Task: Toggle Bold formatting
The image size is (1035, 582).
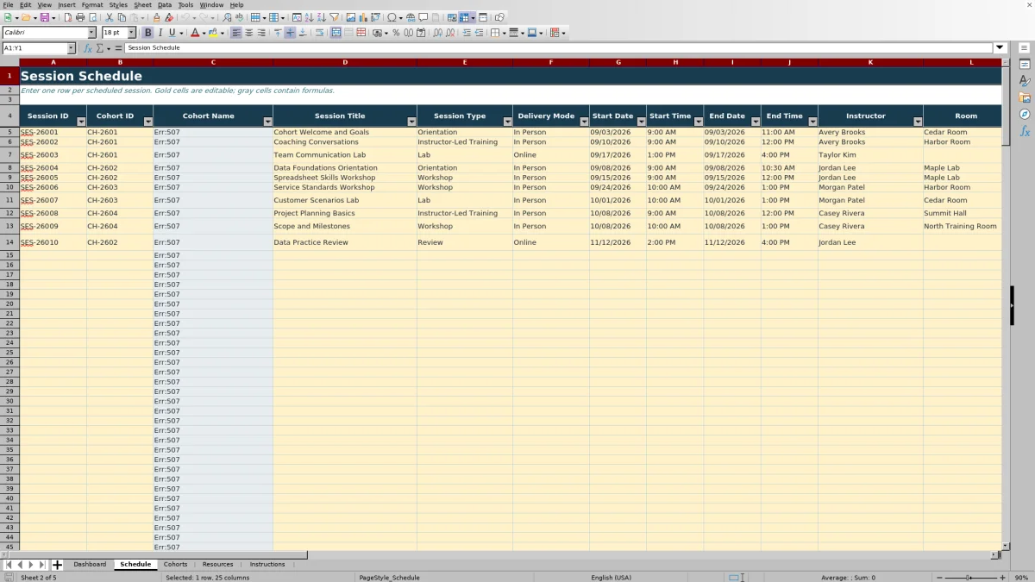Action: pyautogui.click(x=147, y=33)
